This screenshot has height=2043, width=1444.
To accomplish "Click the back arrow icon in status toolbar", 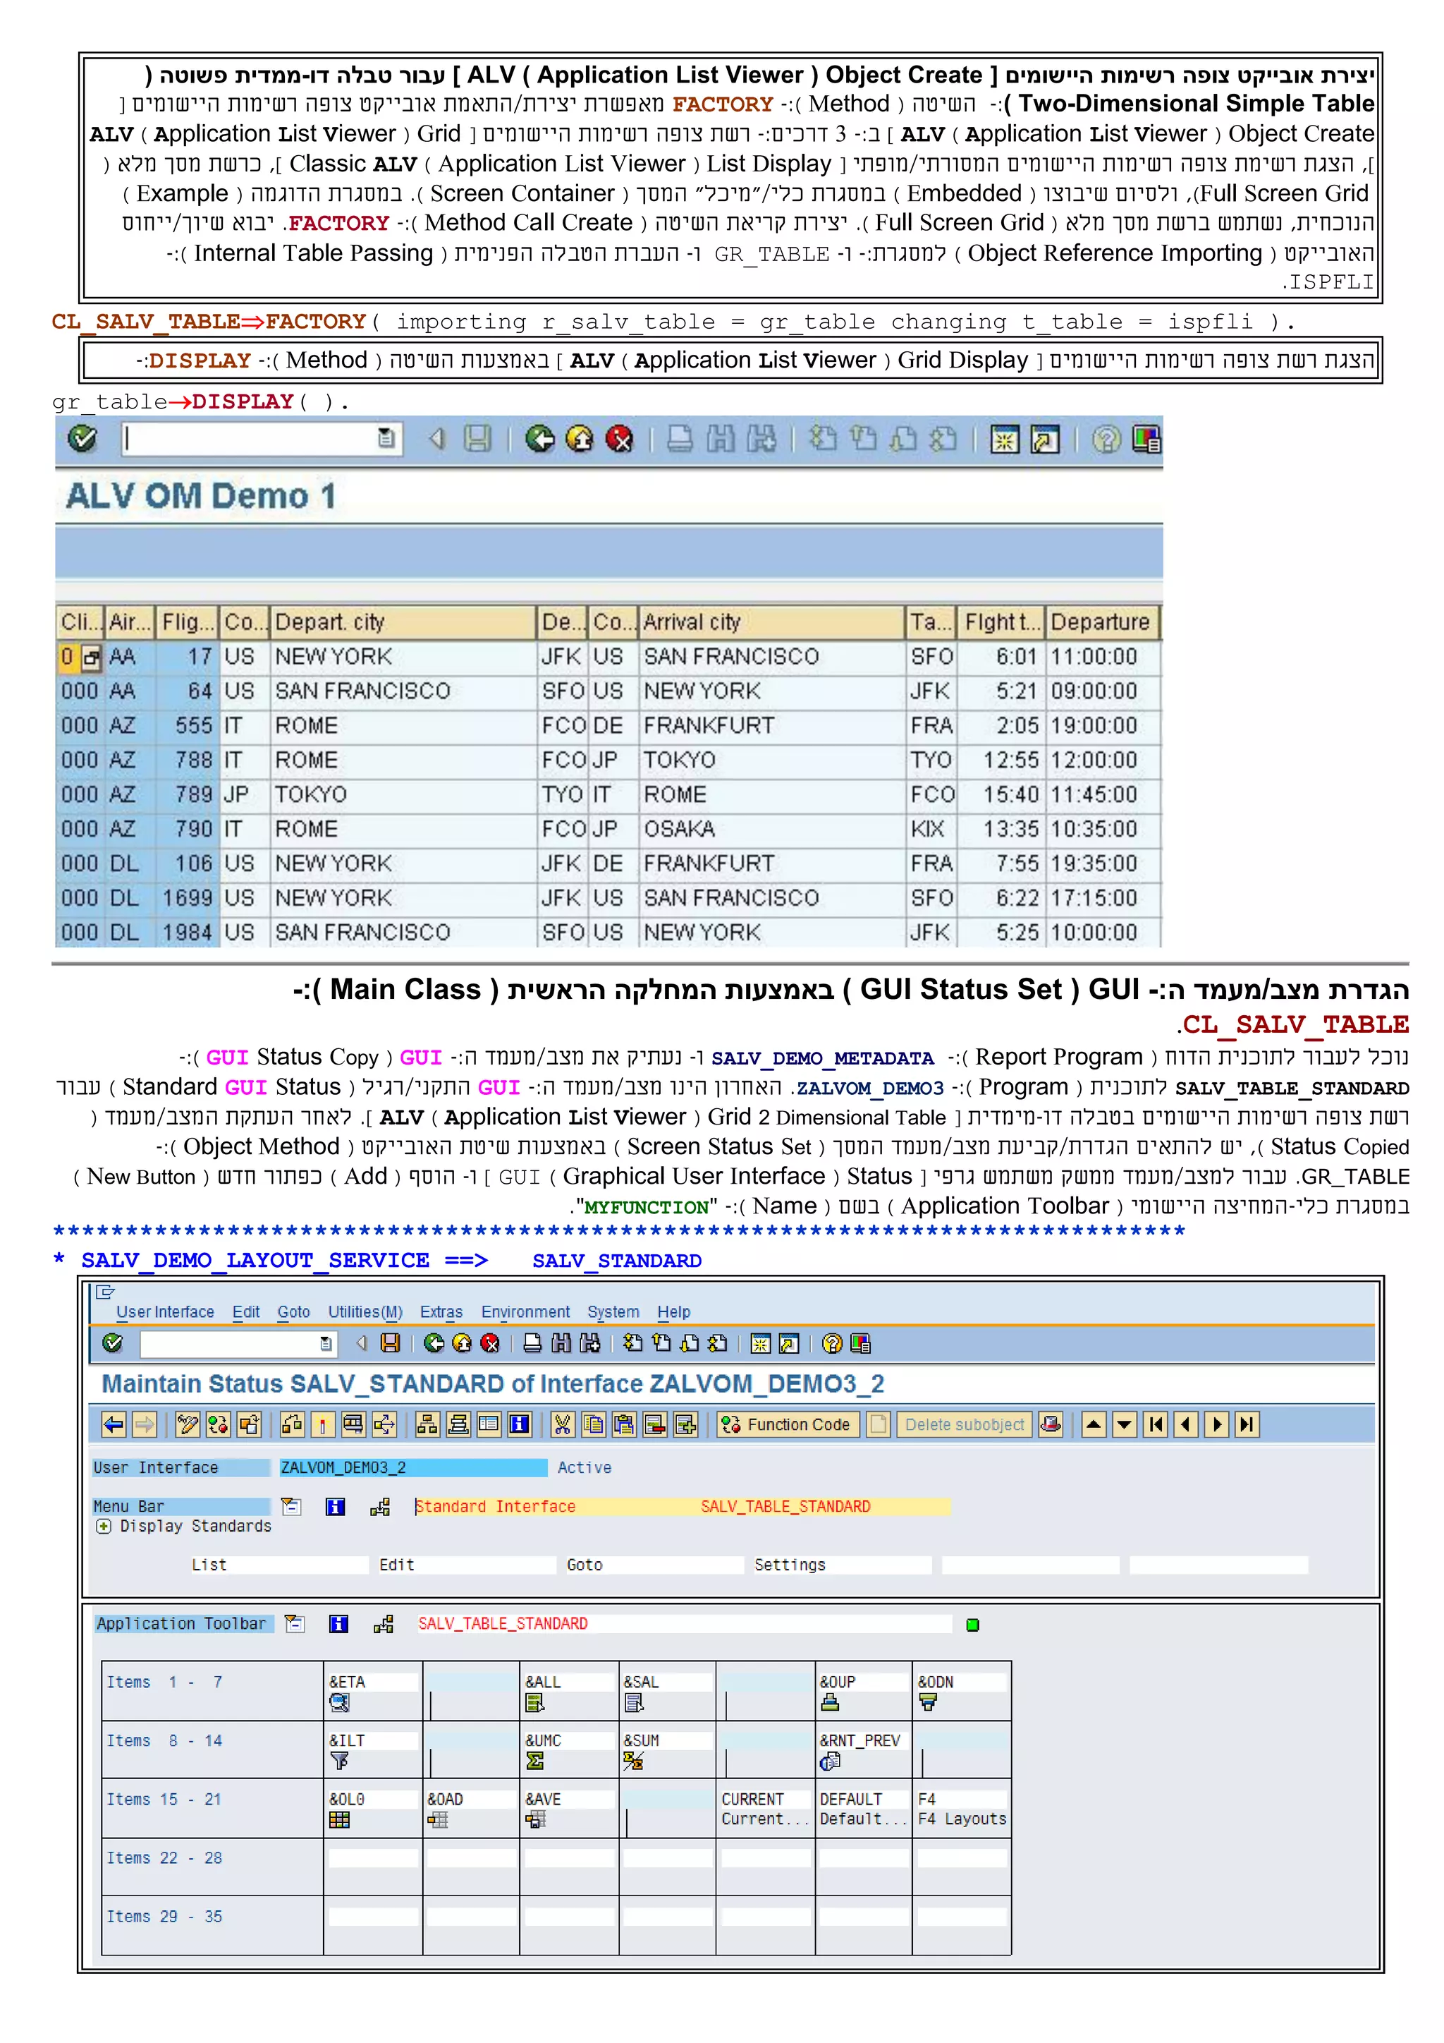I will [114, 1424].
